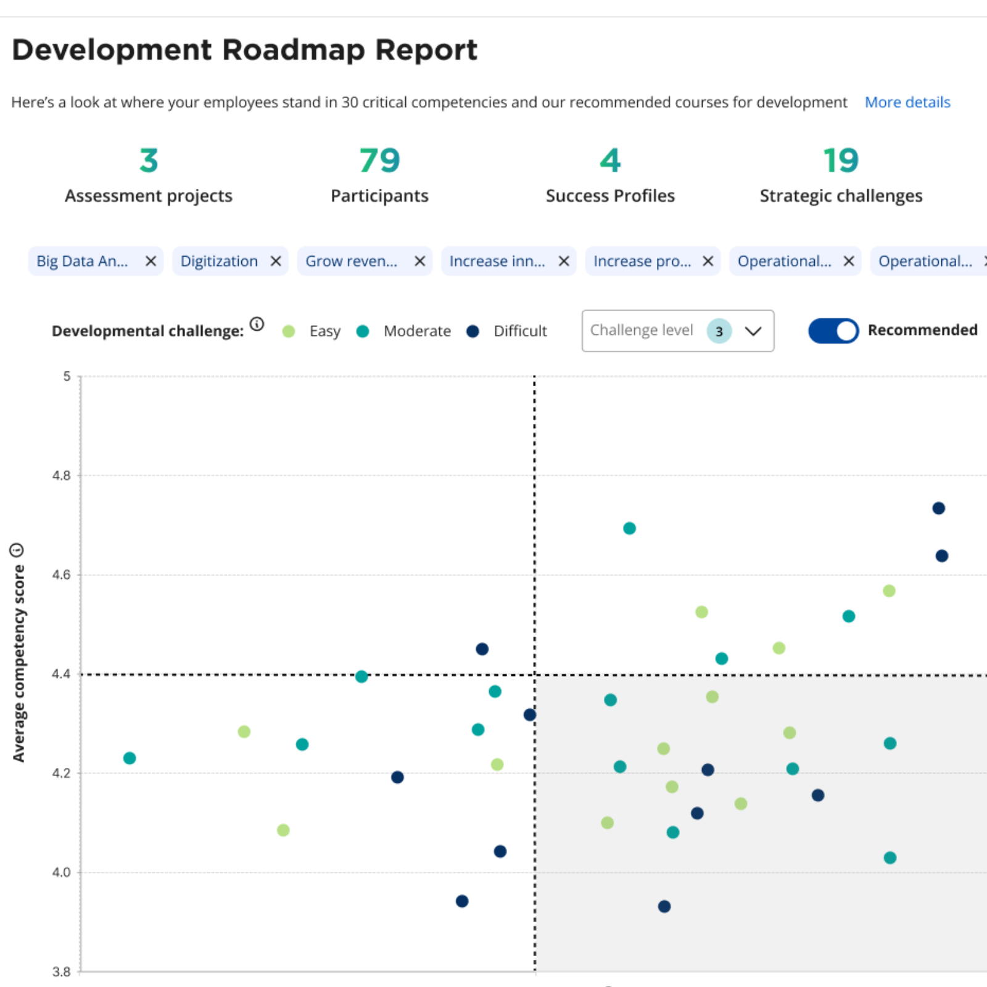Viewport: 987px width, 987px height.
Task: Select the teal point on the 4.4 dashed line
Action: 361,677
